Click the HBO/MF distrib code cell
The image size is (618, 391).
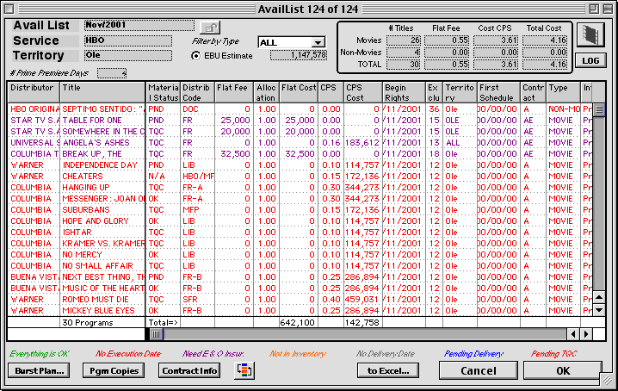pos(198,176)
